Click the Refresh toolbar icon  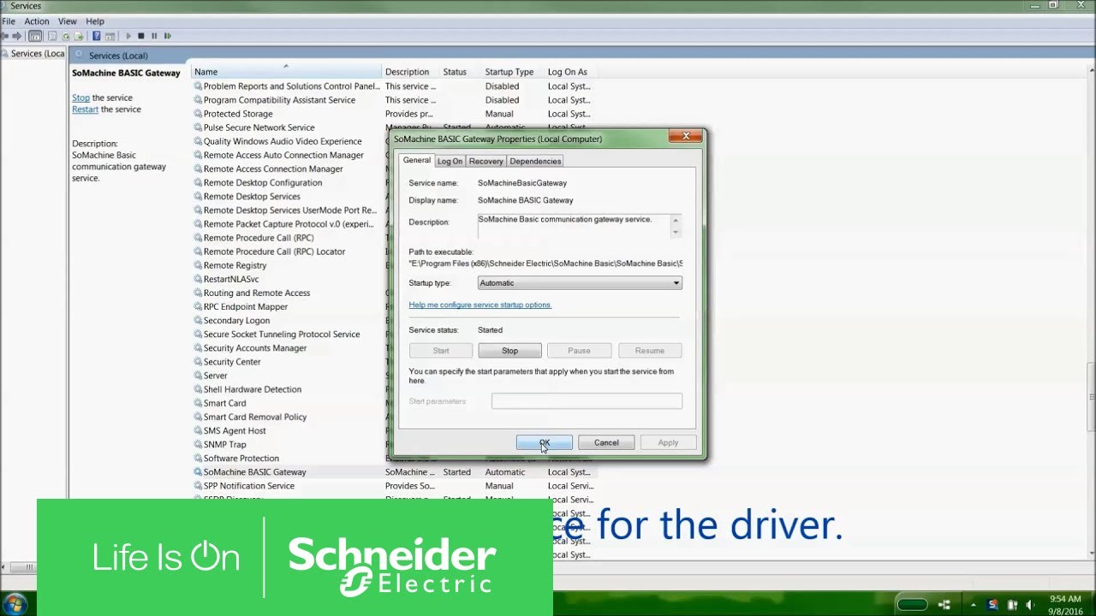(66, 36)
